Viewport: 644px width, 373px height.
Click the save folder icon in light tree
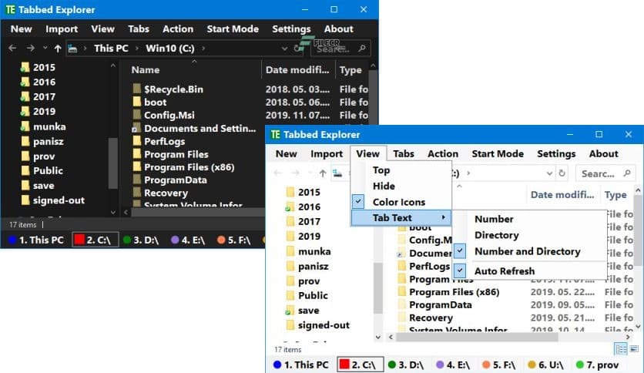pos(290,310)
